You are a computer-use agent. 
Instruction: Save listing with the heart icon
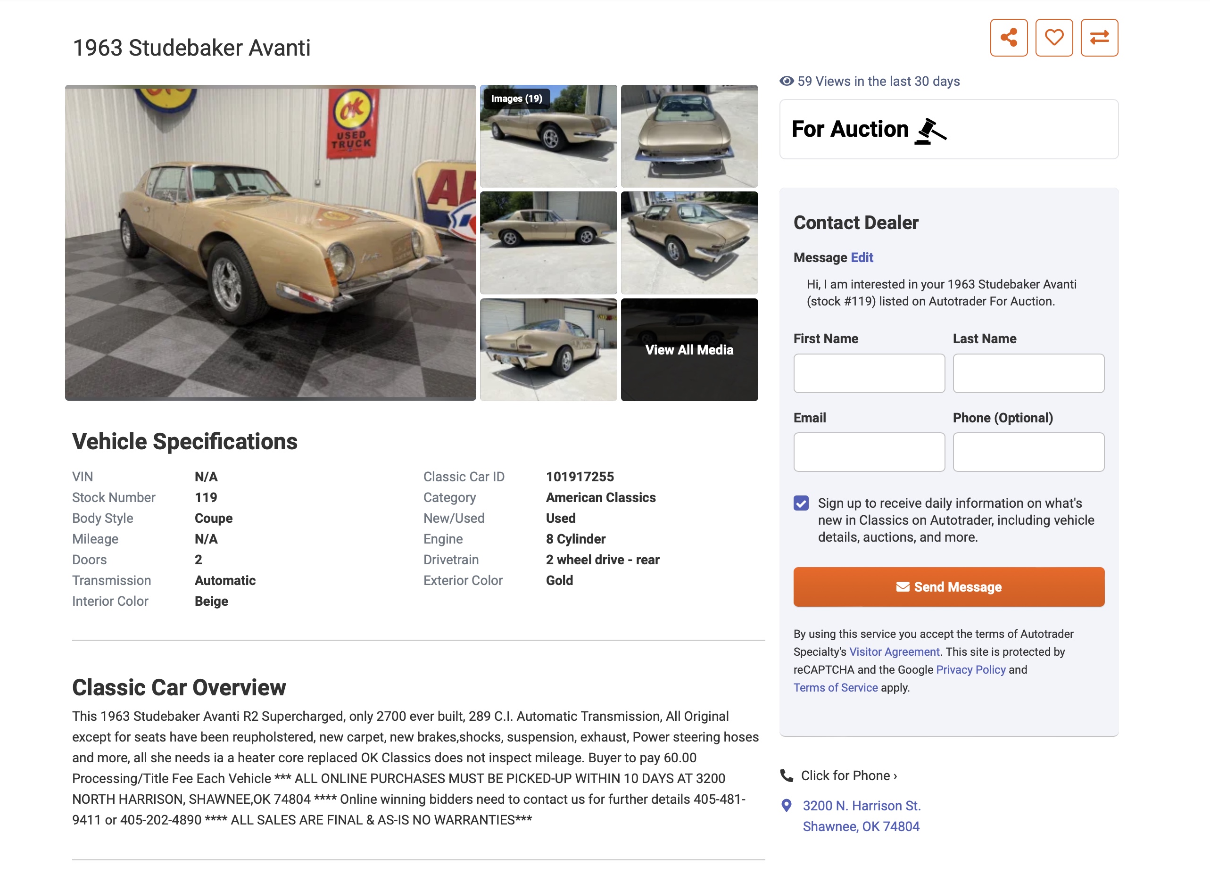click(1054, 38)
